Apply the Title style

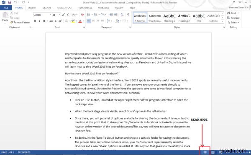(199, 18)
